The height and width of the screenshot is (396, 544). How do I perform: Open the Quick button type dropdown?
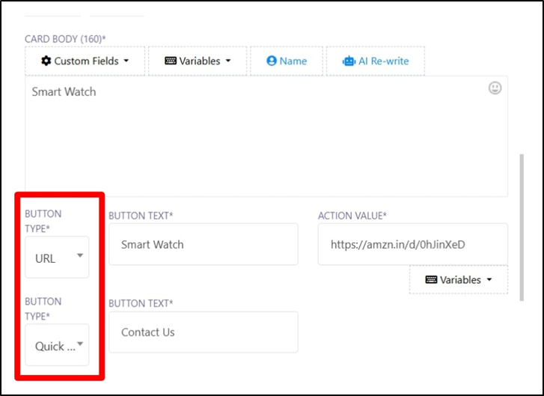57,345
